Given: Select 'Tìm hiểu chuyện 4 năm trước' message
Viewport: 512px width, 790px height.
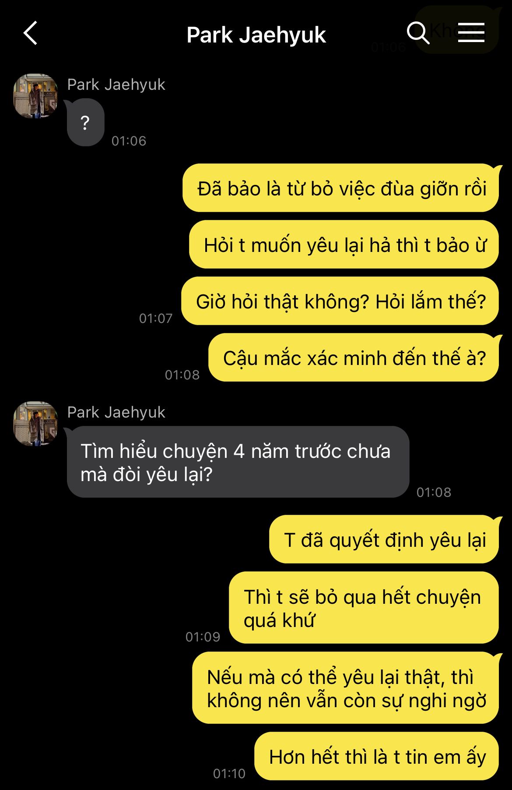Looking at the screenshot, I should 238,462.
